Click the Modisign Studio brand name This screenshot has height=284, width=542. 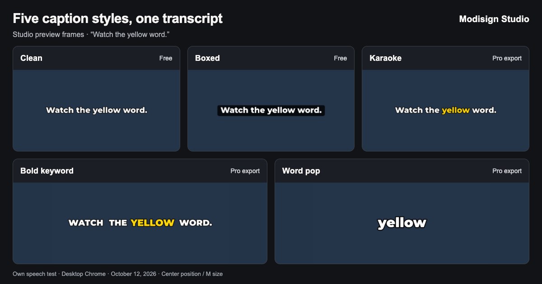point(494,19)
